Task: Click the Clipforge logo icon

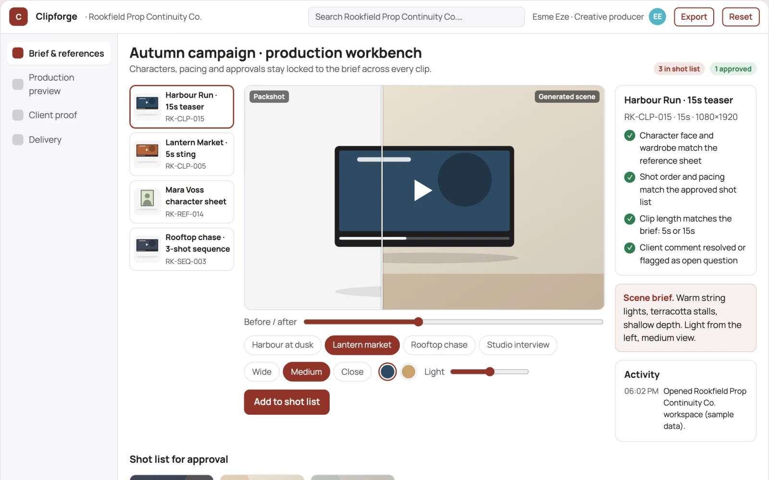Action: [x=18, y=17]
